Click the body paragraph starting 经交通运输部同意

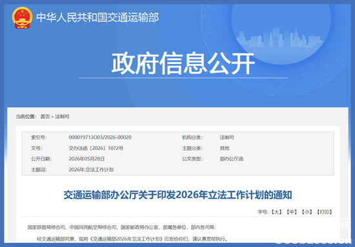point(132,239)
